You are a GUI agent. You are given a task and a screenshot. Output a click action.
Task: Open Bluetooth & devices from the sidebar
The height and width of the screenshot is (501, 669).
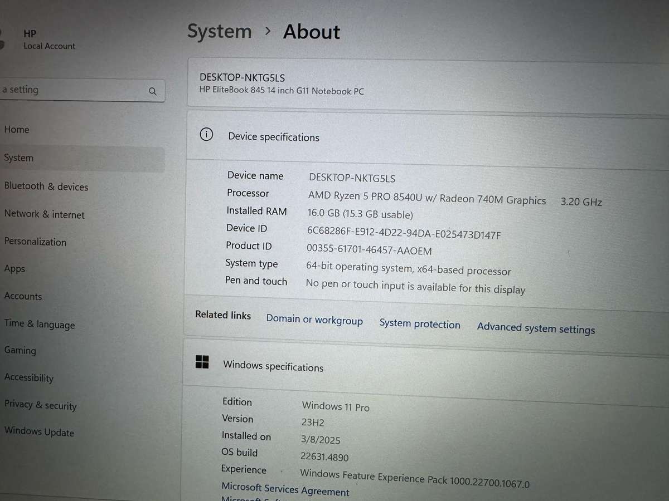point(46,186)
